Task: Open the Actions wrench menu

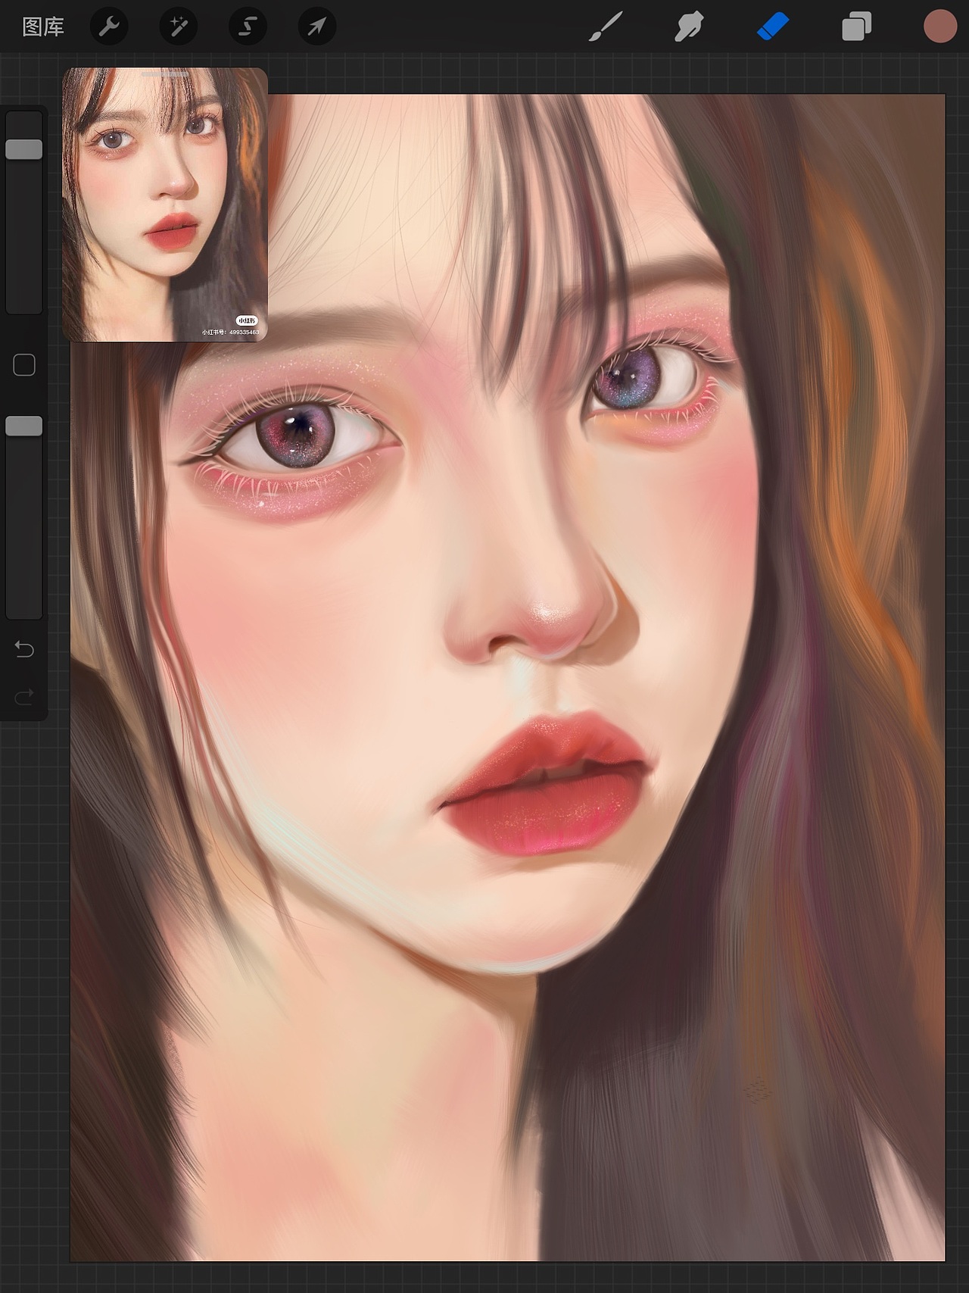Action: (x=109, y=27)
